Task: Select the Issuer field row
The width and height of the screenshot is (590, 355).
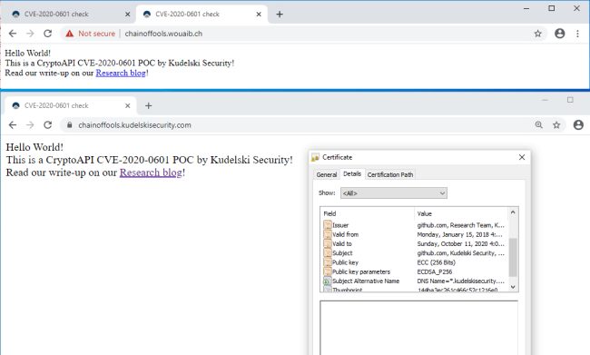Action: pos(415,225)
